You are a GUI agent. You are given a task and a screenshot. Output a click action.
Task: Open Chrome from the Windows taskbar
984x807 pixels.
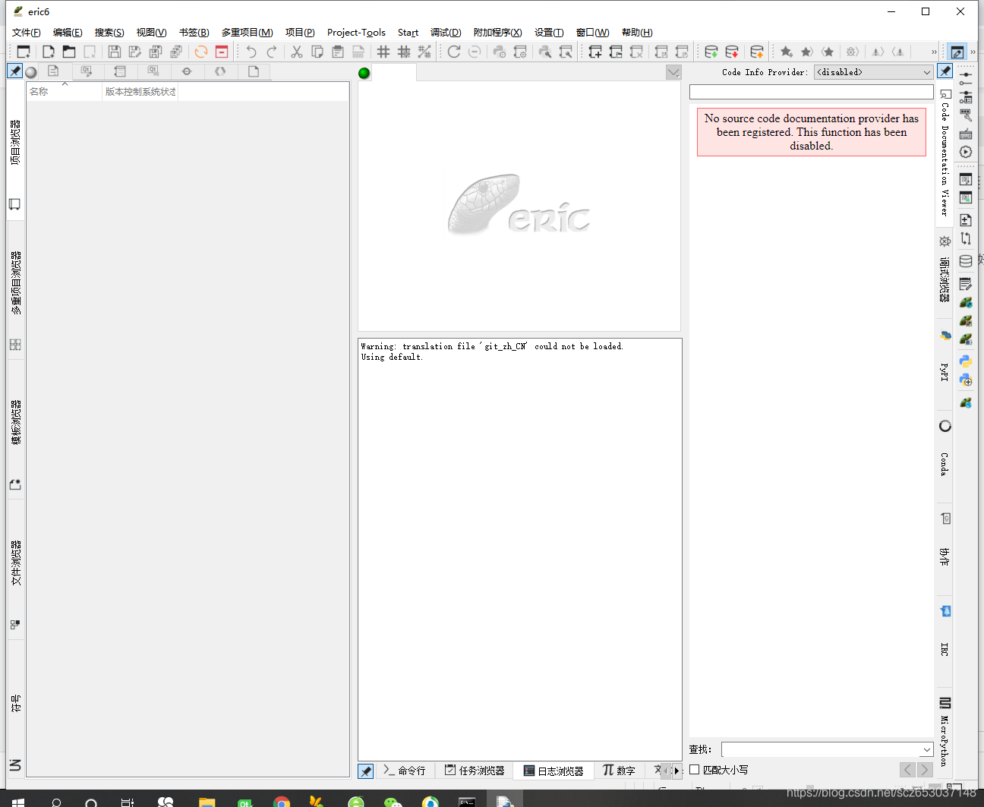click(x=282, y=802)
